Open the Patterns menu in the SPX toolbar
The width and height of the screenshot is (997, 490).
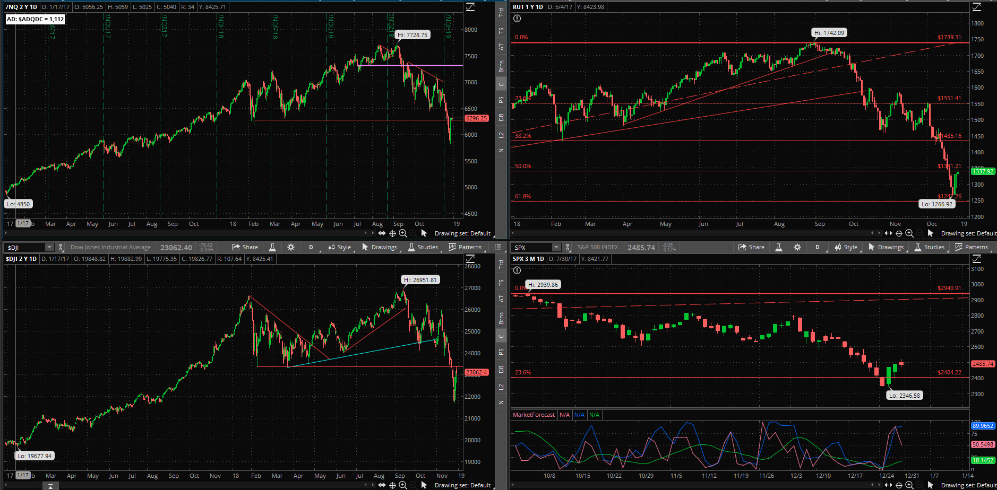(972, 247)
